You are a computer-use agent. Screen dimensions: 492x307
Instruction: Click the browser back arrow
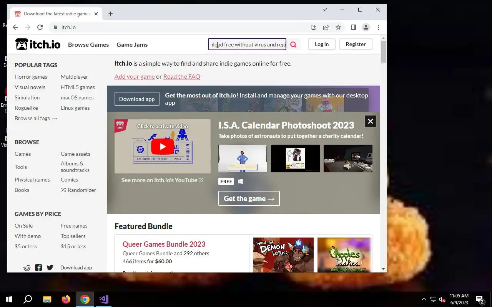pos(15,27)
